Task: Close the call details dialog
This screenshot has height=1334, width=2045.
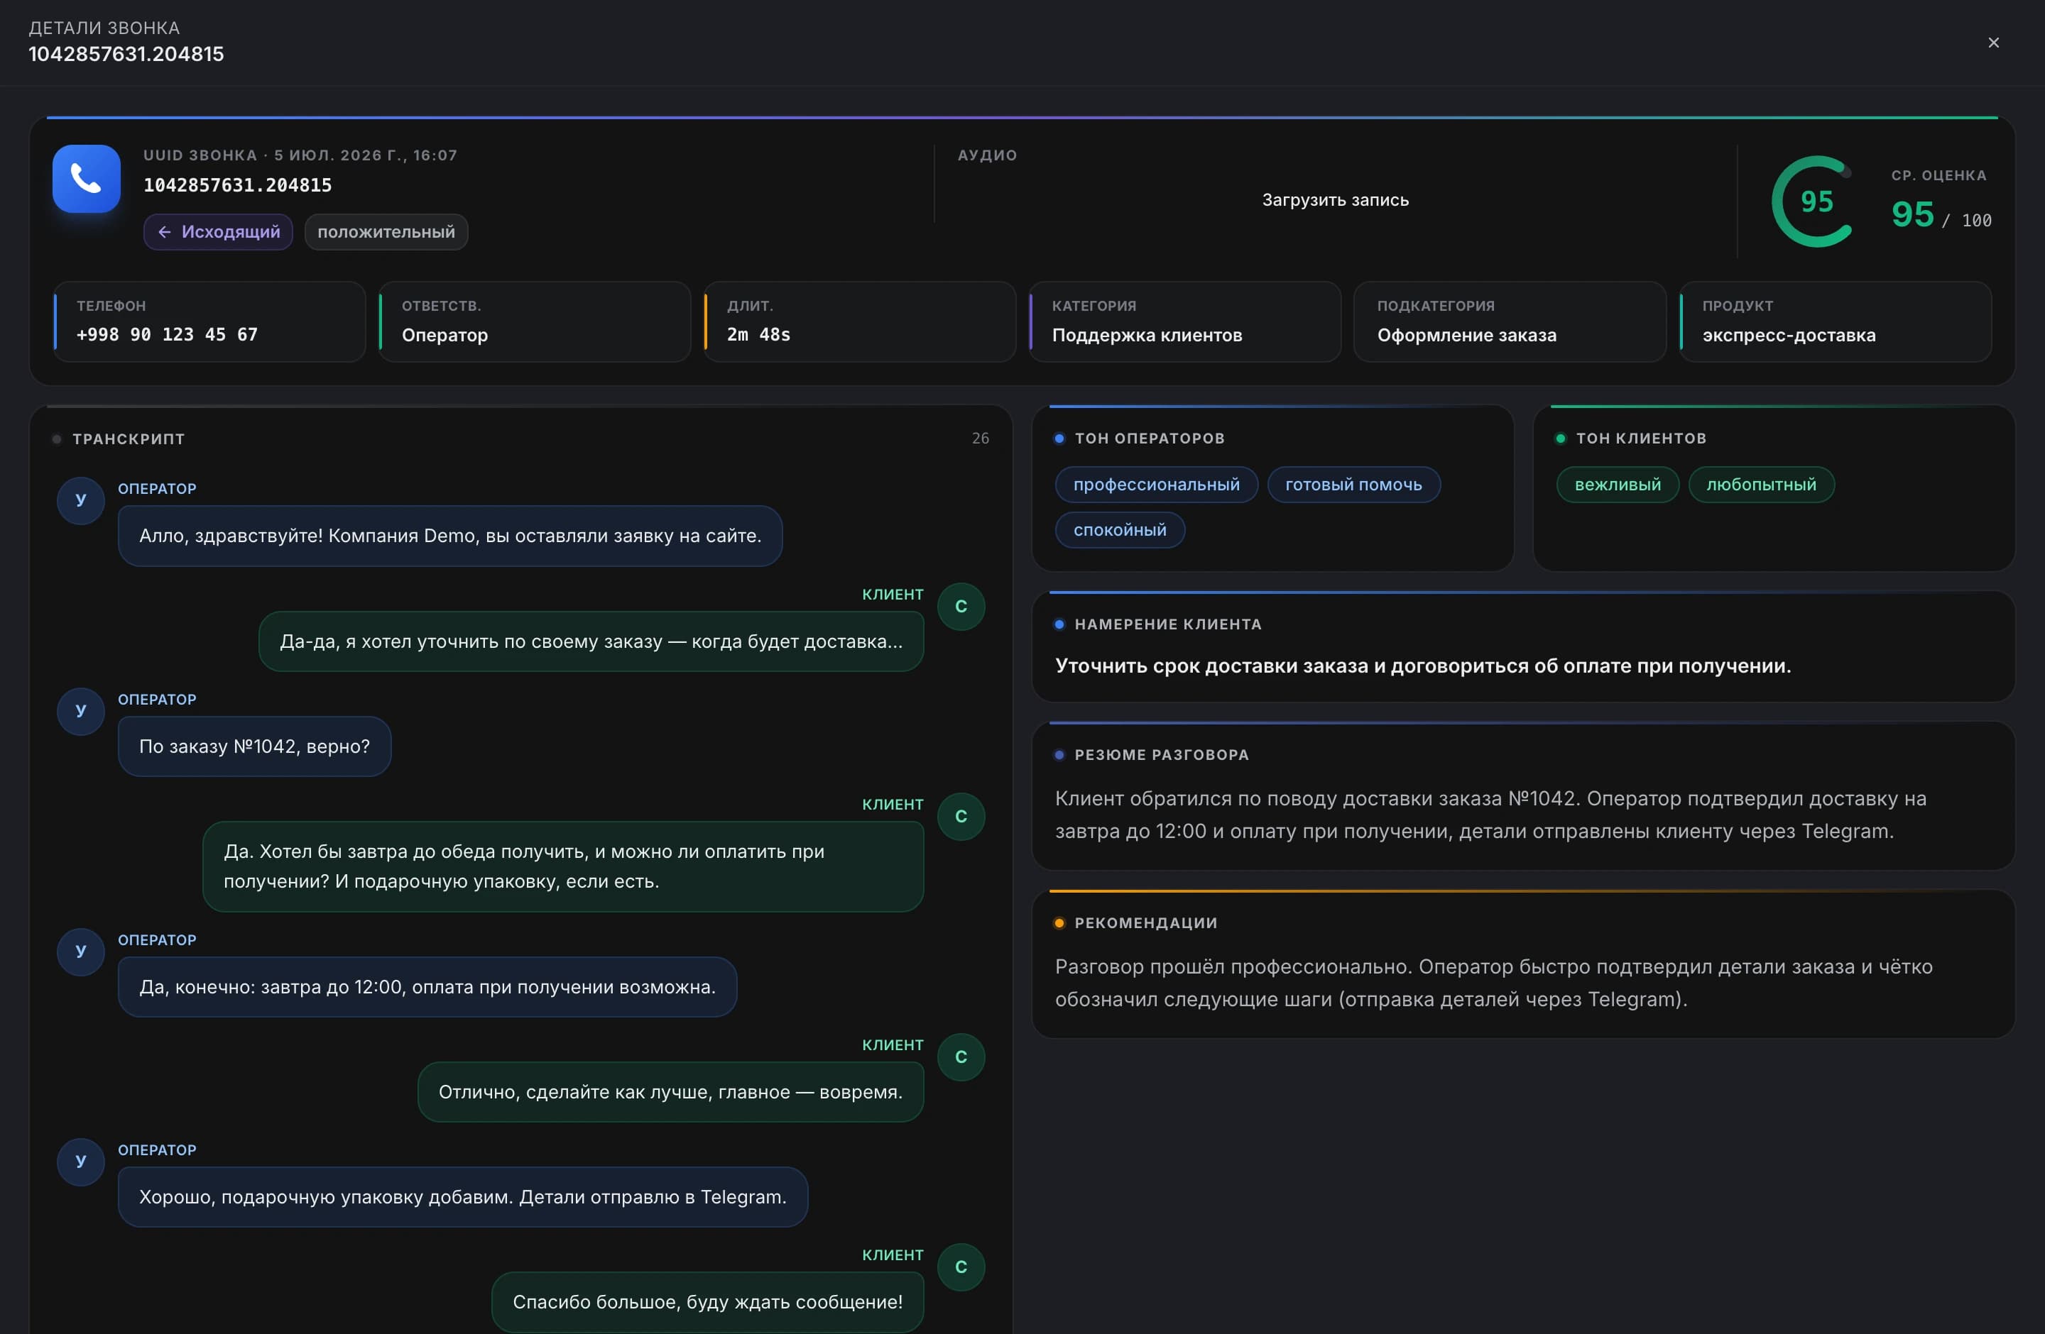Action: tap(1993, 42)
